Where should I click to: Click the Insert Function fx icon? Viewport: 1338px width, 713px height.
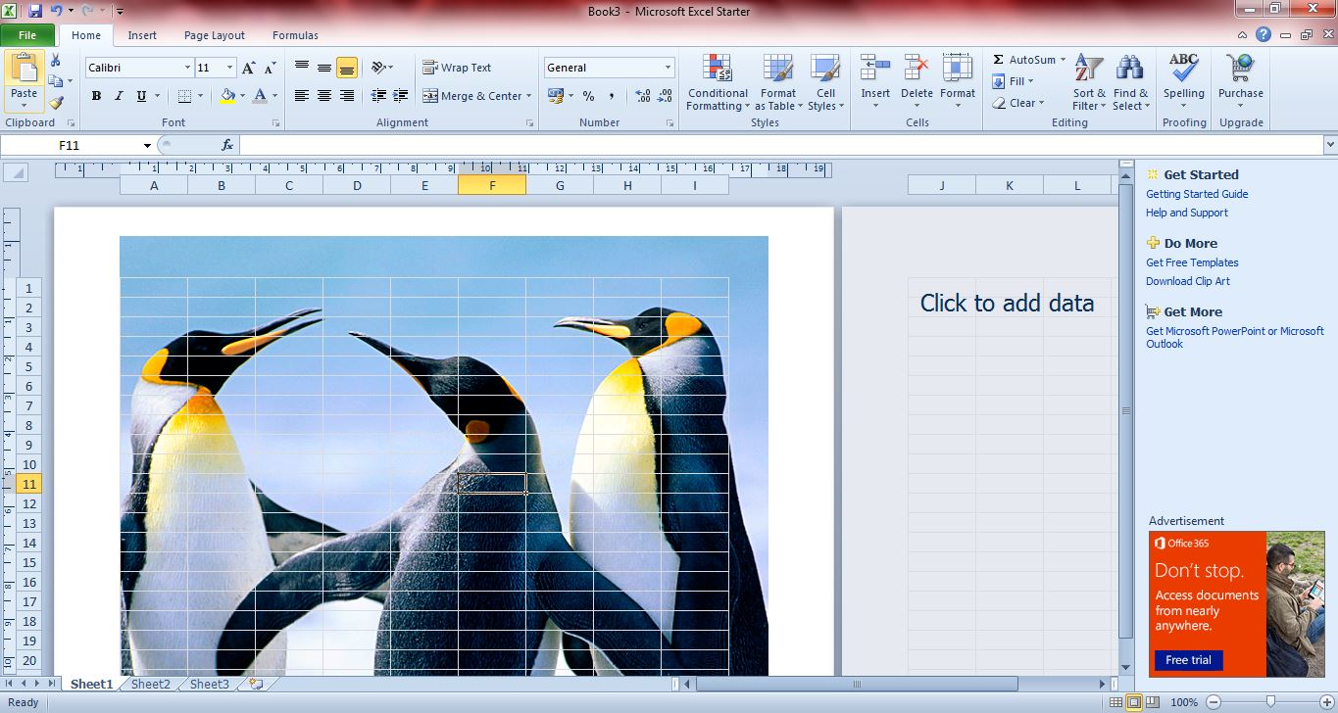[x=227, y=145]
